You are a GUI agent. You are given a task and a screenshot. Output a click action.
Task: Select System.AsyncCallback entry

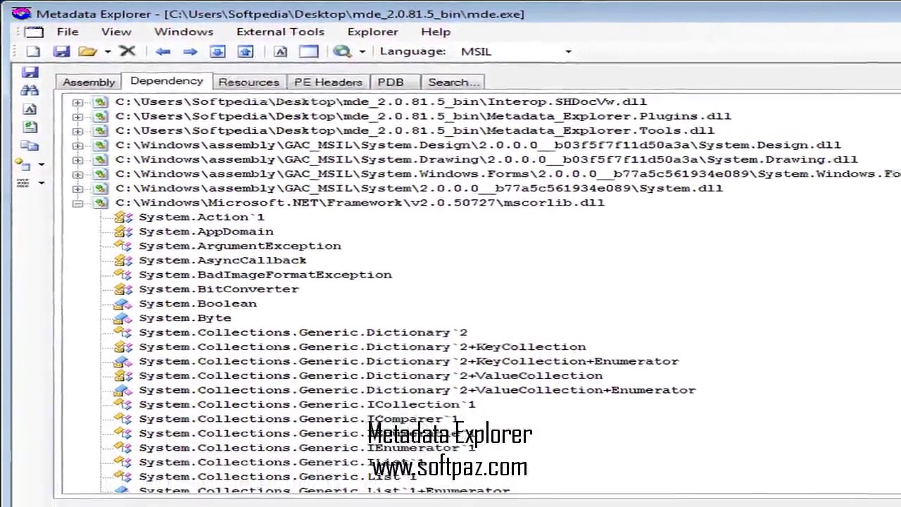pos(222,261)
